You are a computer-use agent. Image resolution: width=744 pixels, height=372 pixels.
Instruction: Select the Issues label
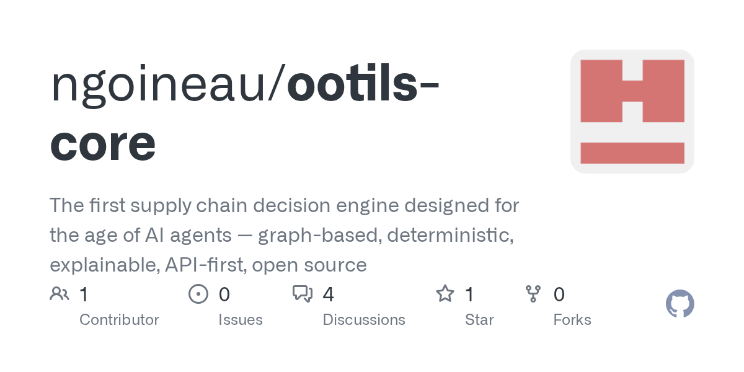tap(241, 320)
